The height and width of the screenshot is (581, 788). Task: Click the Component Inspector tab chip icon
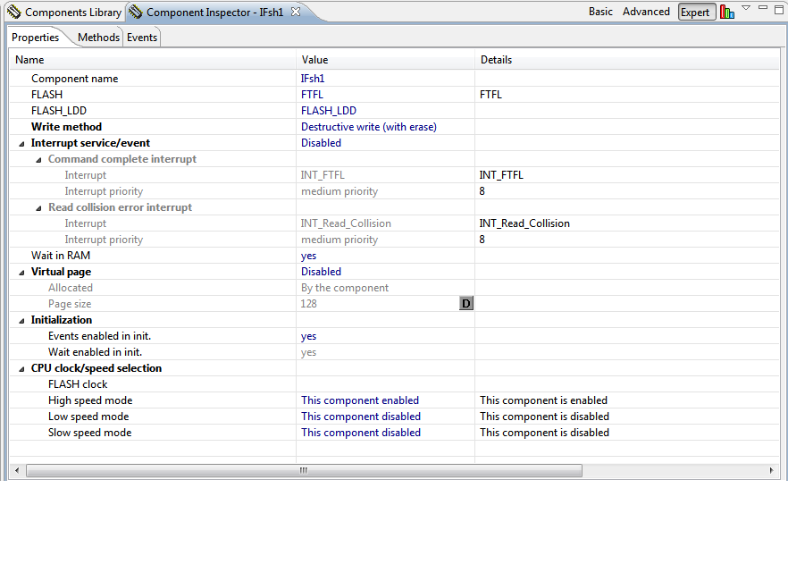pyautogui.click(x=135, y=12)
